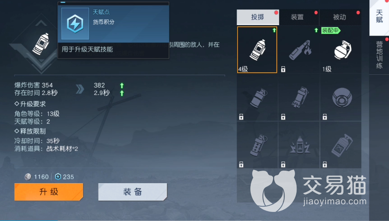Switch to the 被动 passive tab
Viewport: 389px width, 221px height.
point(340,17)
